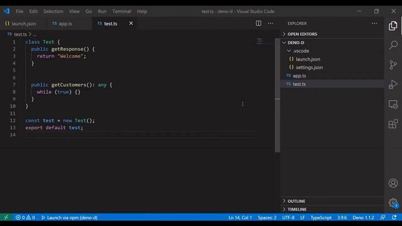
Task: Click the split editor right icon
Action: click(x=258, y=23)
